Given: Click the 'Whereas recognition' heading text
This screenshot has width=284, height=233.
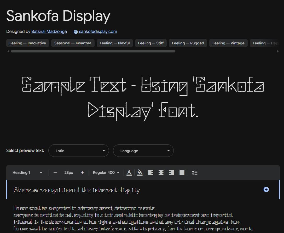Looking at the screenshot, I should [x=77, y=190].
